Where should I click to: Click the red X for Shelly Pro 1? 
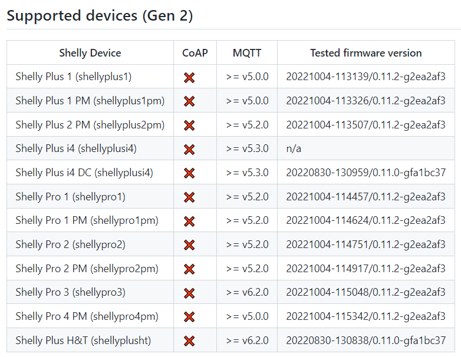coord(189,197)
